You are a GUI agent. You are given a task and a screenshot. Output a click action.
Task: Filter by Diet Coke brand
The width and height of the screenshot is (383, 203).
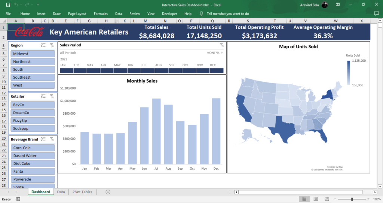click(33, 163)
